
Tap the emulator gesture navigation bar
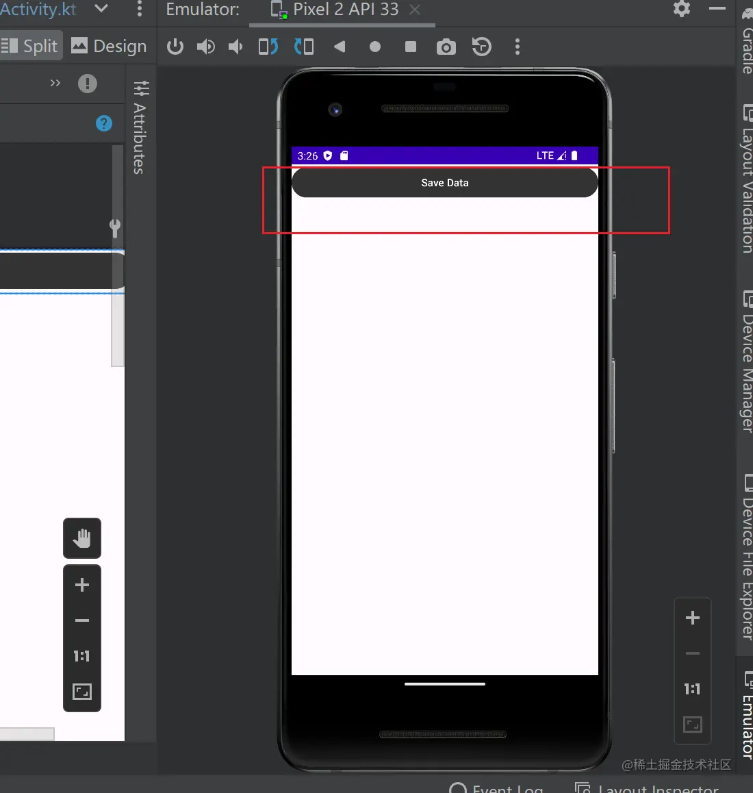point(444,683)
